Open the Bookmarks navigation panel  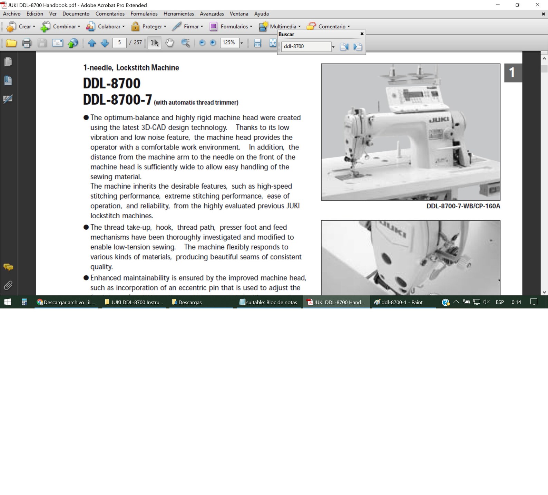8,80
